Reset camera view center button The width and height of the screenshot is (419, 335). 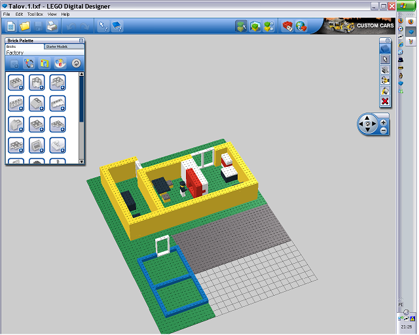click(x=367, y=124)
